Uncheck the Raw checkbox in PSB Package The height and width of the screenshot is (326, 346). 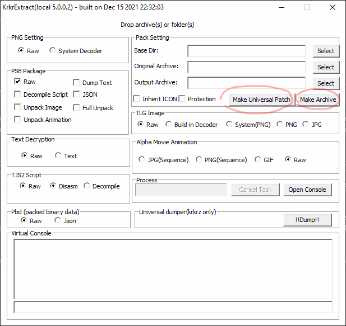pyautogui.click(x=18, y=82)
